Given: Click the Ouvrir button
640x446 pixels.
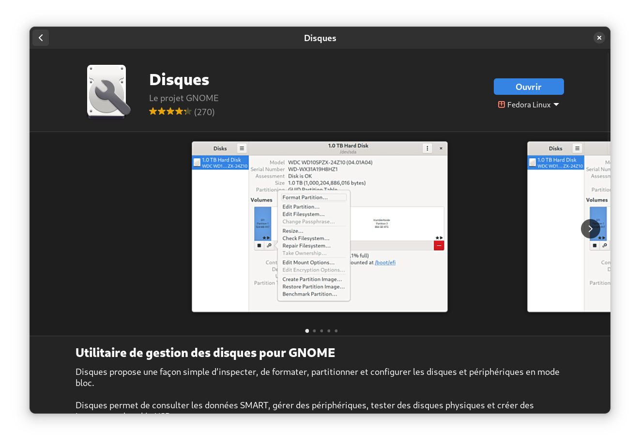Looking at the screenshot, I should [529, 87].
